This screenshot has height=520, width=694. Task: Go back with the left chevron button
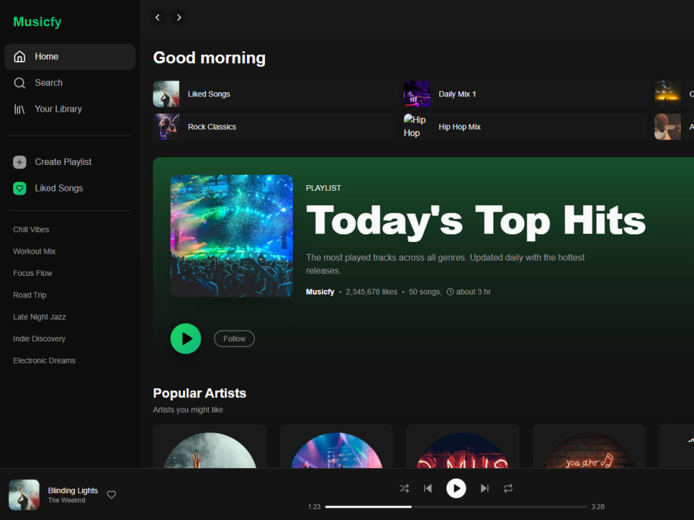(x=158, y=18)
